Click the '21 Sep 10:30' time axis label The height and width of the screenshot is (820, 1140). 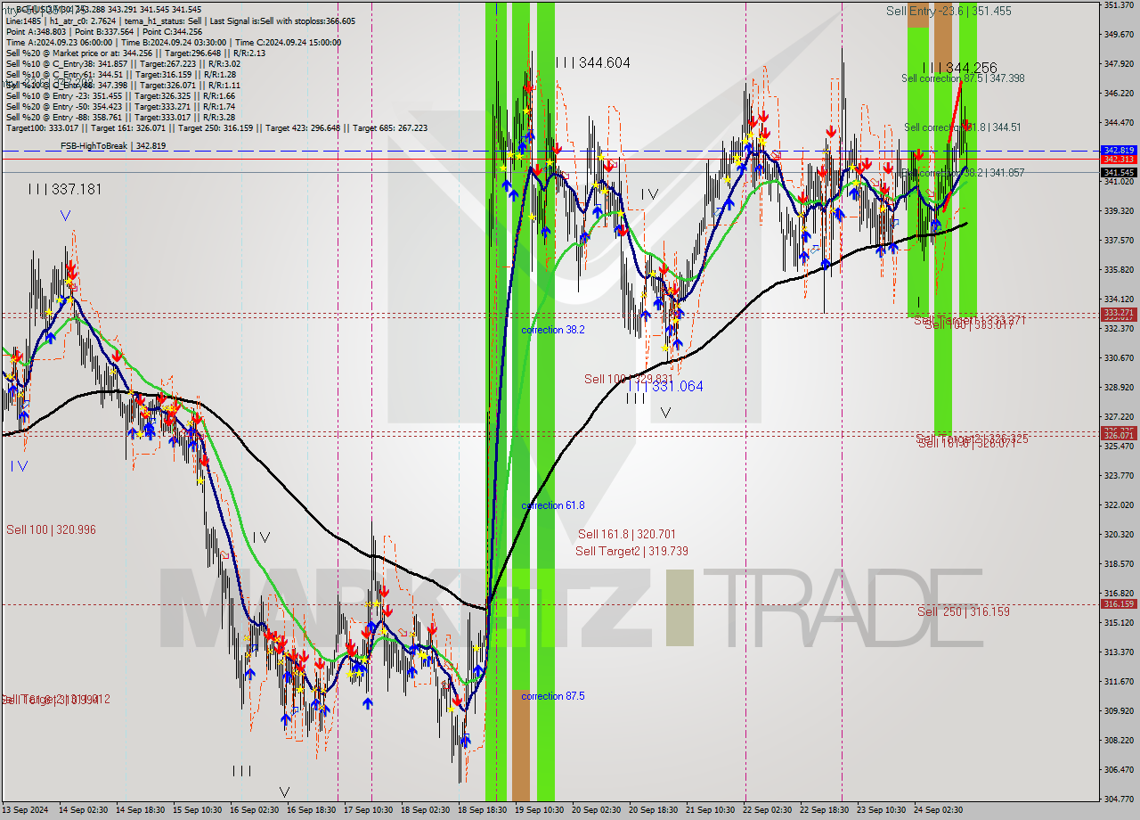[710, 809]
